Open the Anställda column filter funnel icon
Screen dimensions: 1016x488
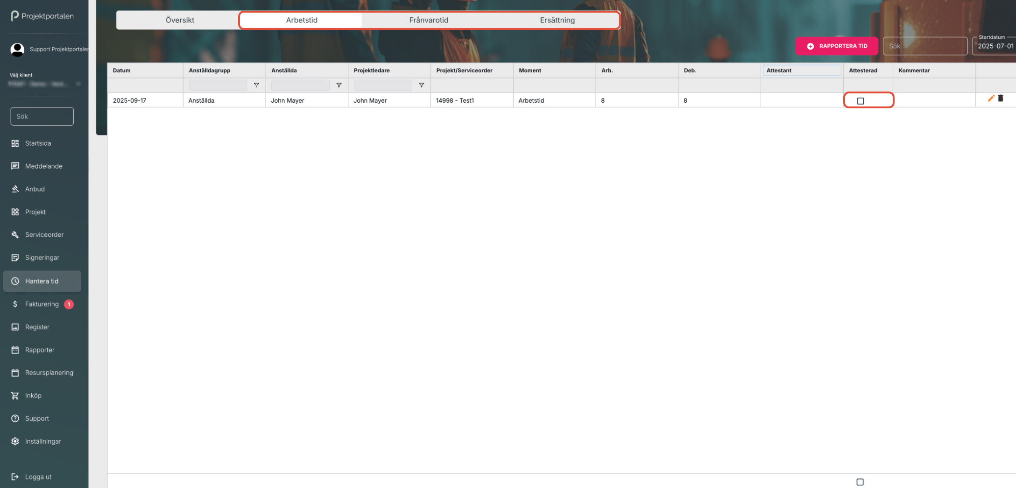pos(339,85)
